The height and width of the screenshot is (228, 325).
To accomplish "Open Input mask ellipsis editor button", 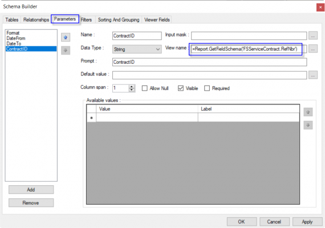I will 313,36.
